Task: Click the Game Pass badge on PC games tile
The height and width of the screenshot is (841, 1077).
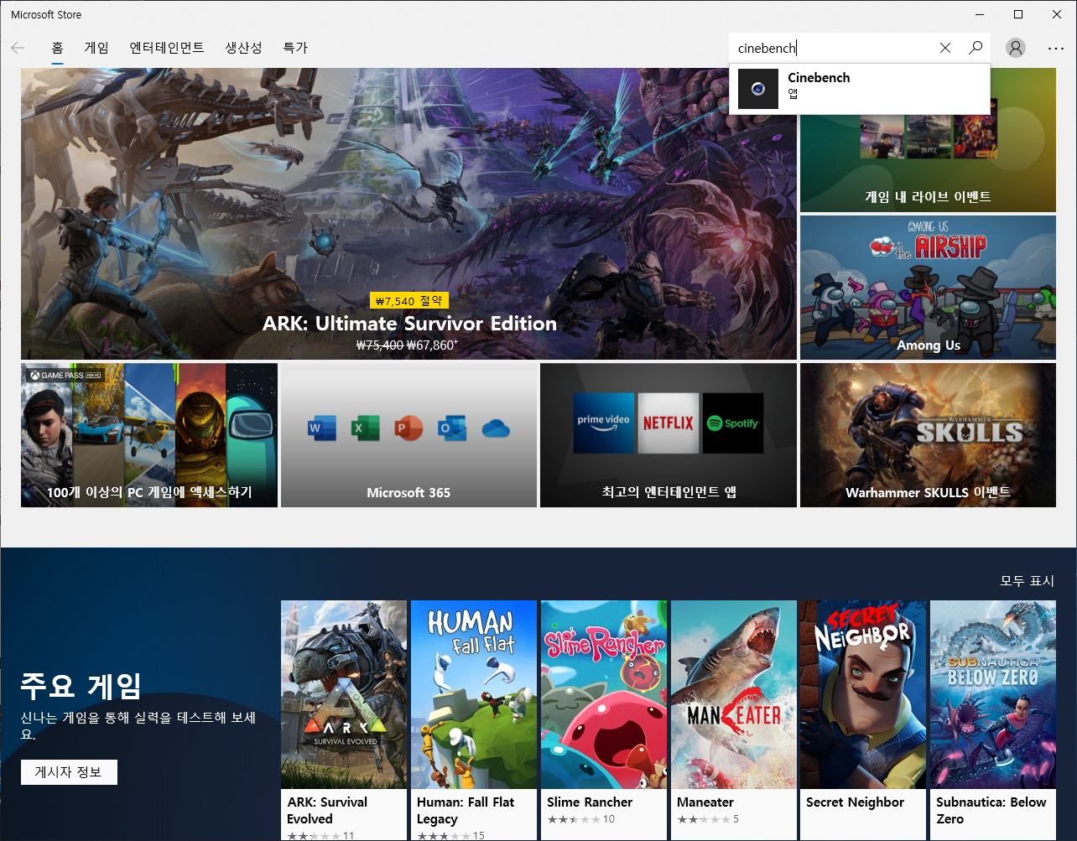Action: 65,376
